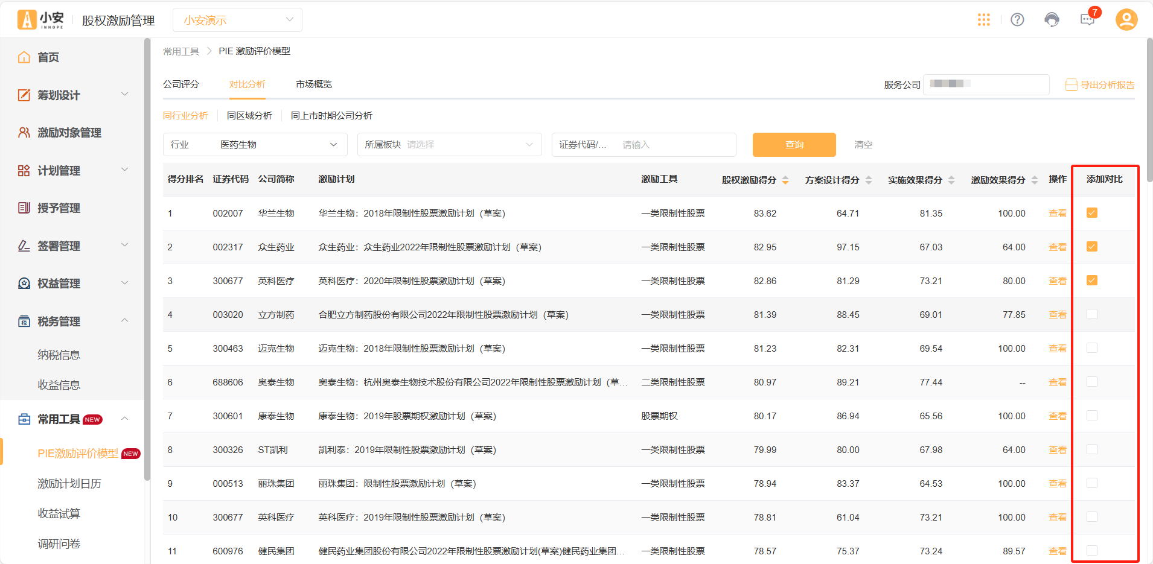
Task: Click 查看 for 华兰生物 row
Action: pyautogui.click(x=1058, y=214)
